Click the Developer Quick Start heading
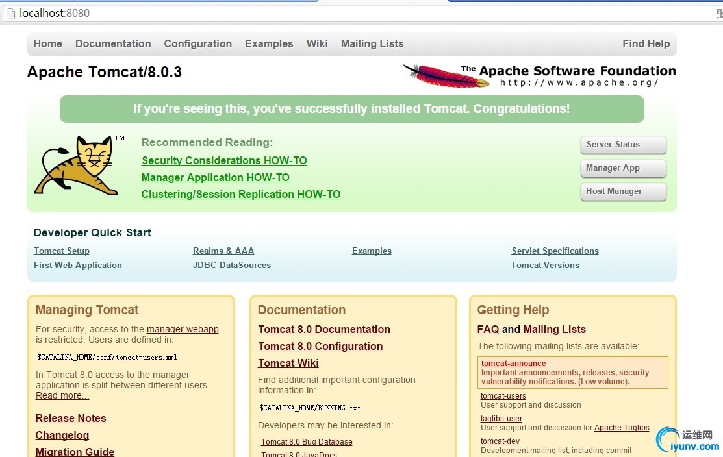Viewport: 723px width, 457px height. coord(92,232)
